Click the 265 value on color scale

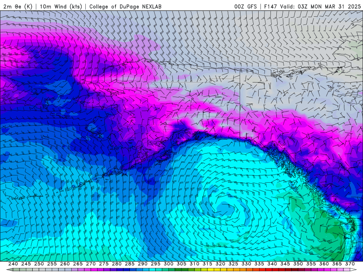[x=78, y=264]
